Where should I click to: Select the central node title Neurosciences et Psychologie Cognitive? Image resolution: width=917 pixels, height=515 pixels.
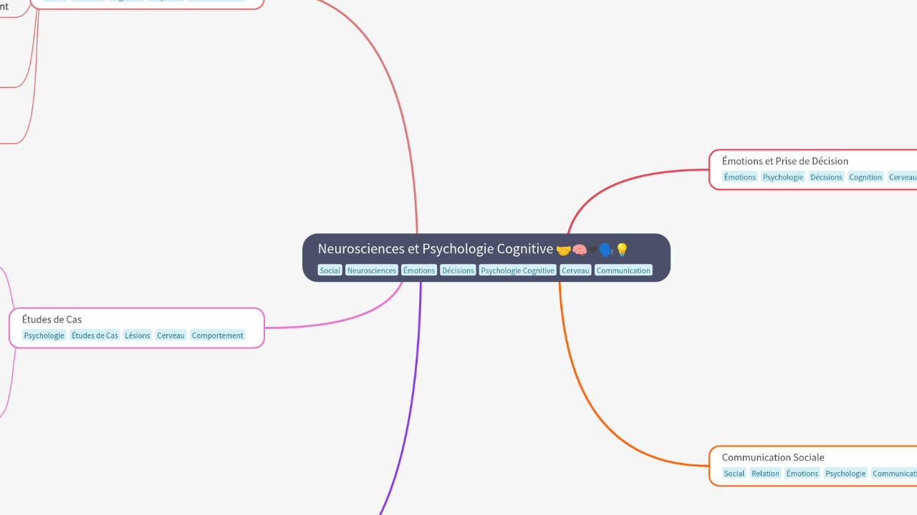coord(436,249)
